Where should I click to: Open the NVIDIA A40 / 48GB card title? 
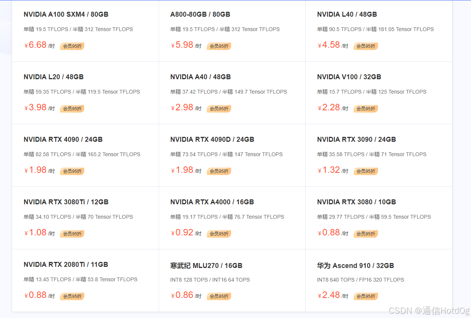(x=200, y=77)
